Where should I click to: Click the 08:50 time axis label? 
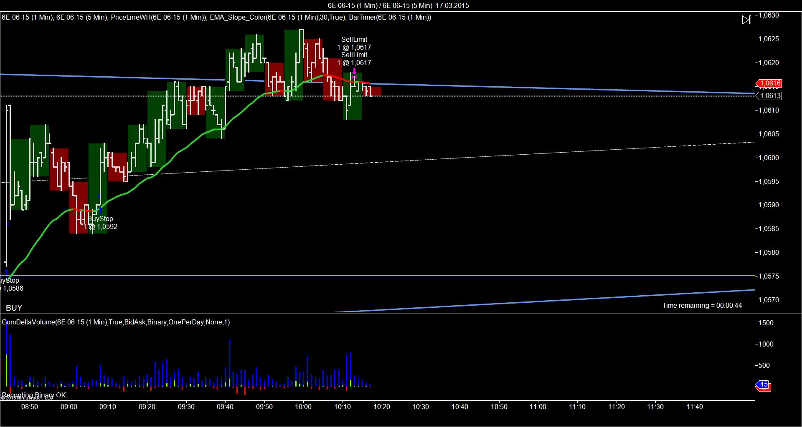tap(30, 407)
